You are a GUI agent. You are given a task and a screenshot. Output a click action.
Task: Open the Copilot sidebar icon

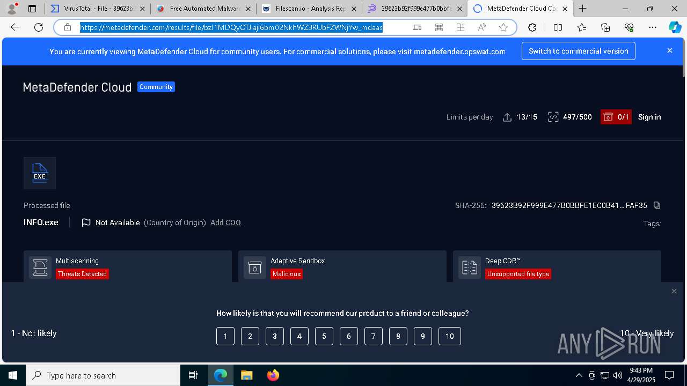[x=675, y=27]
